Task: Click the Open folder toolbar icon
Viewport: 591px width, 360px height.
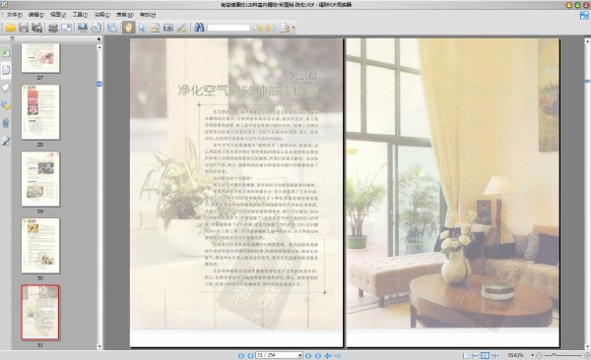Action: tap(10, 28)
